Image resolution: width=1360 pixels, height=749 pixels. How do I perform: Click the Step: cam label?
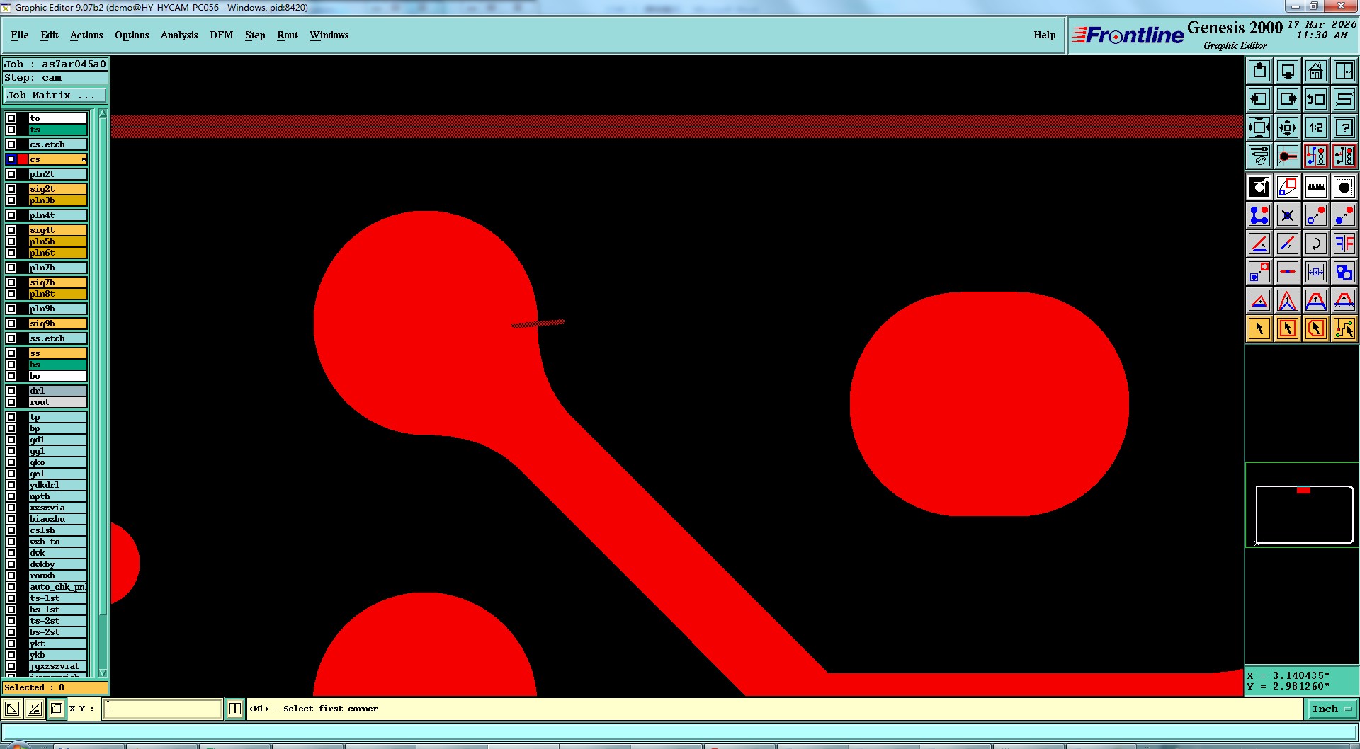tap(55, 78)
